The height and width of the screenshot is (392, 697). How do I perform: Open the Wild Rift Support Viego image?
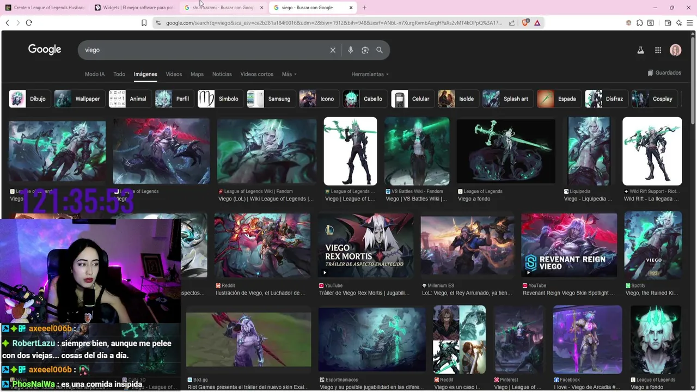pos(652,151)
